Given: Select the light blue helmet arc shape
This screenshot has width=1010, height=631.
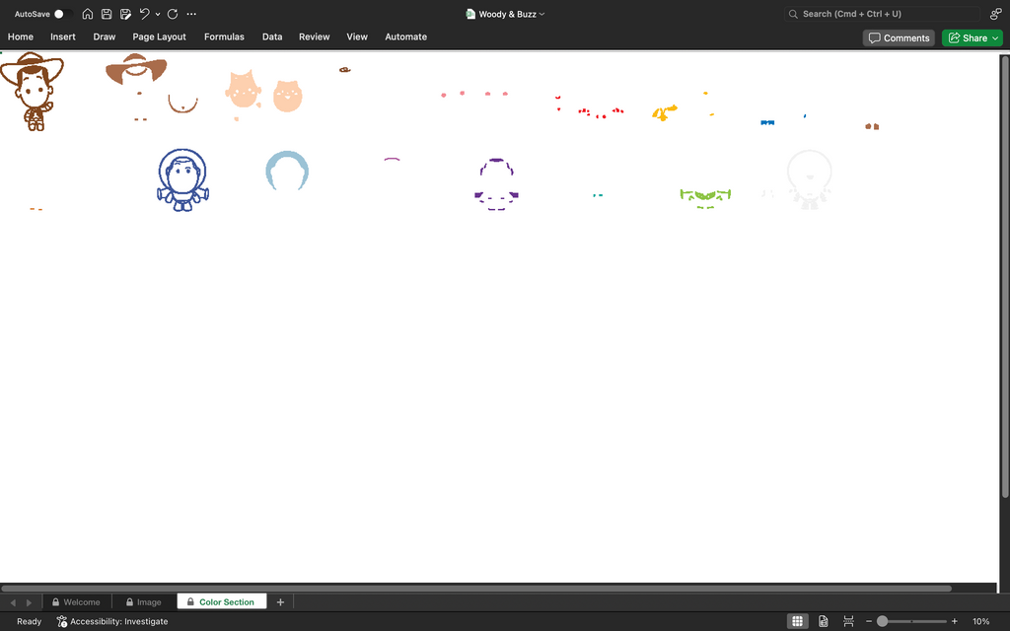Looking at the screenshot, I should (x=287, y=170).
